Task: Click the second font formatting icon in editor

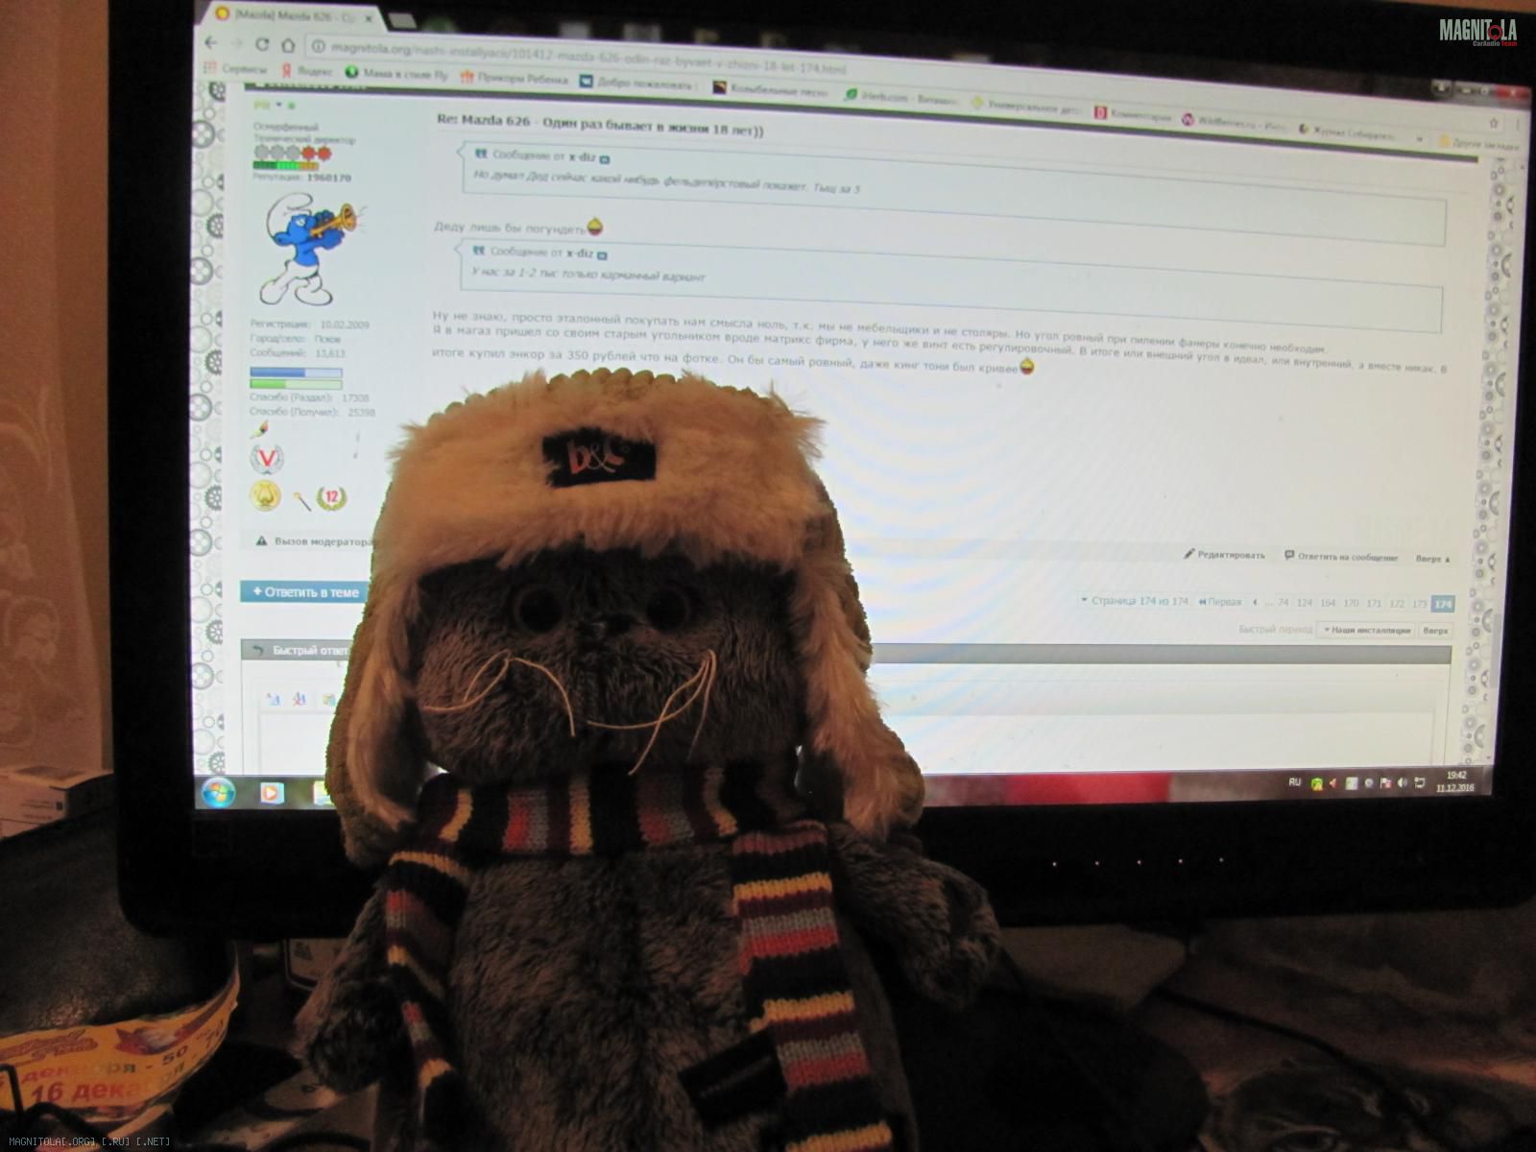Action: (299, 699)
